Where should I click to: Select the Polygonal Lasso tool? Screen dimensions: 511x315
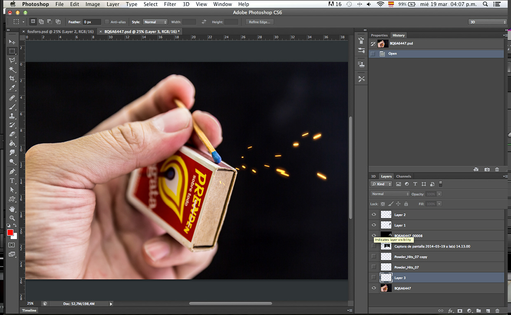(12, 61)
